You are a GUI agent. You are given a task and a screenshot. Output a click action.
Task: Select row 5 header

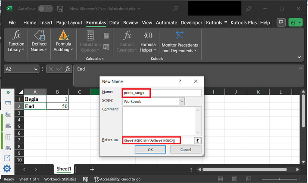coord(19,126)
